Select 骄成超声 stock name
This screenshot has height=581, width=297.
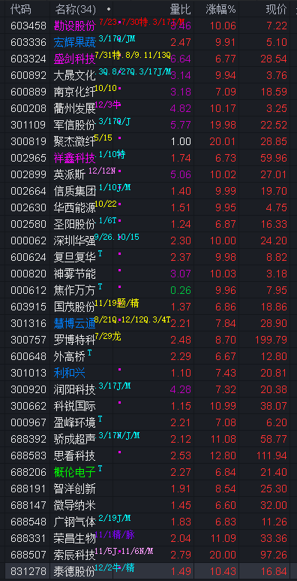point(75,439)
